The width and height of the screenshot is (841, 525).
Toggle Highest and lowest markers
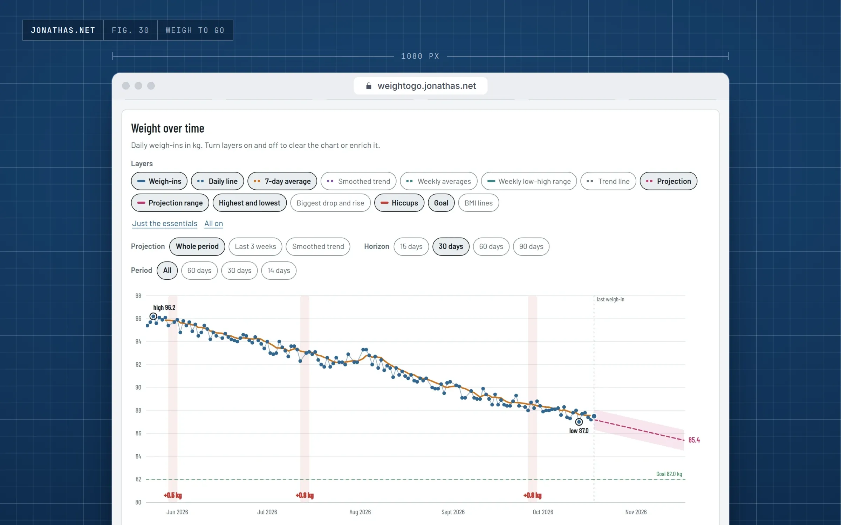coord(249,203)
